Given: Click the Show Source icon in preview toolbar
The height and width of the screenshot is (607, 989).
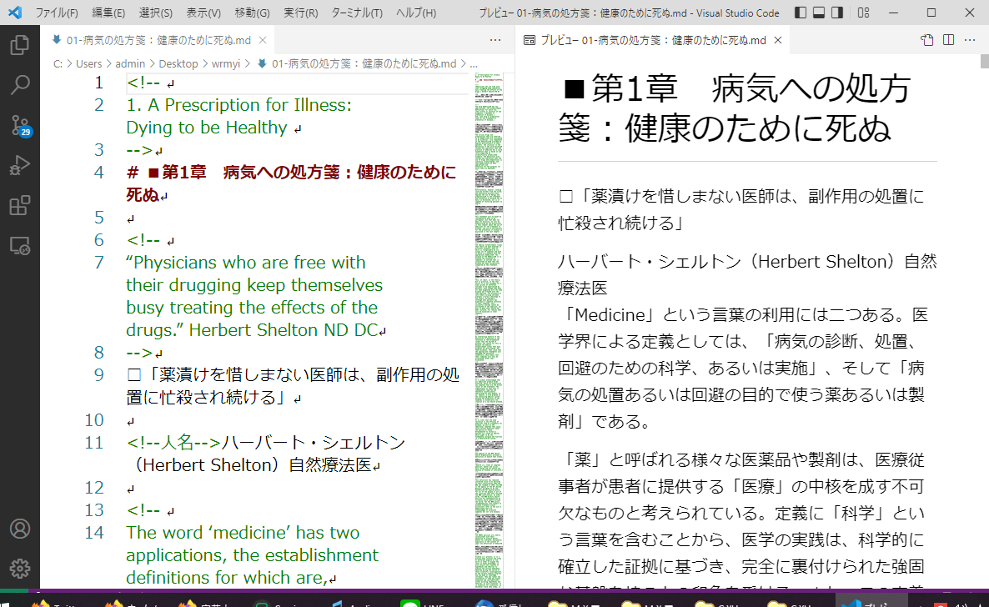Looking at the screenshot, I should [926, 40].
